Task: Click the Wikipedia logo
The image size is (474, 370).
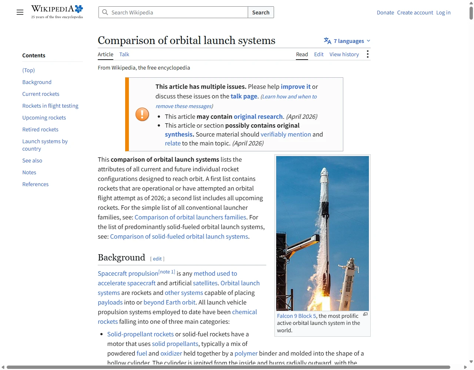Action: pyautogui.click(x=57, y=12)
